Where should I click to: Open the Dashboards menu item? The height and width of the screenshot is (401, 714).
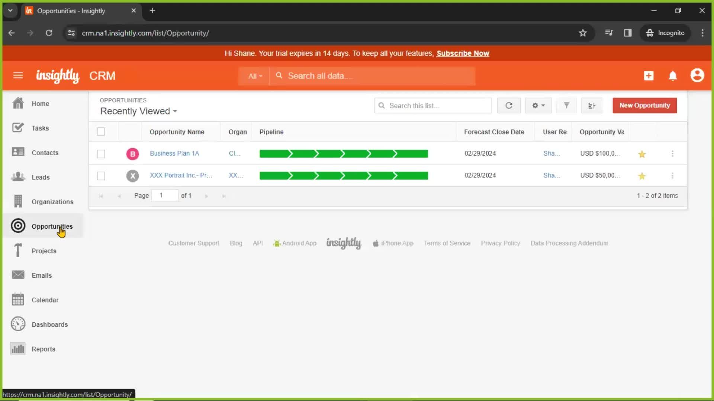tap(49, 324)
